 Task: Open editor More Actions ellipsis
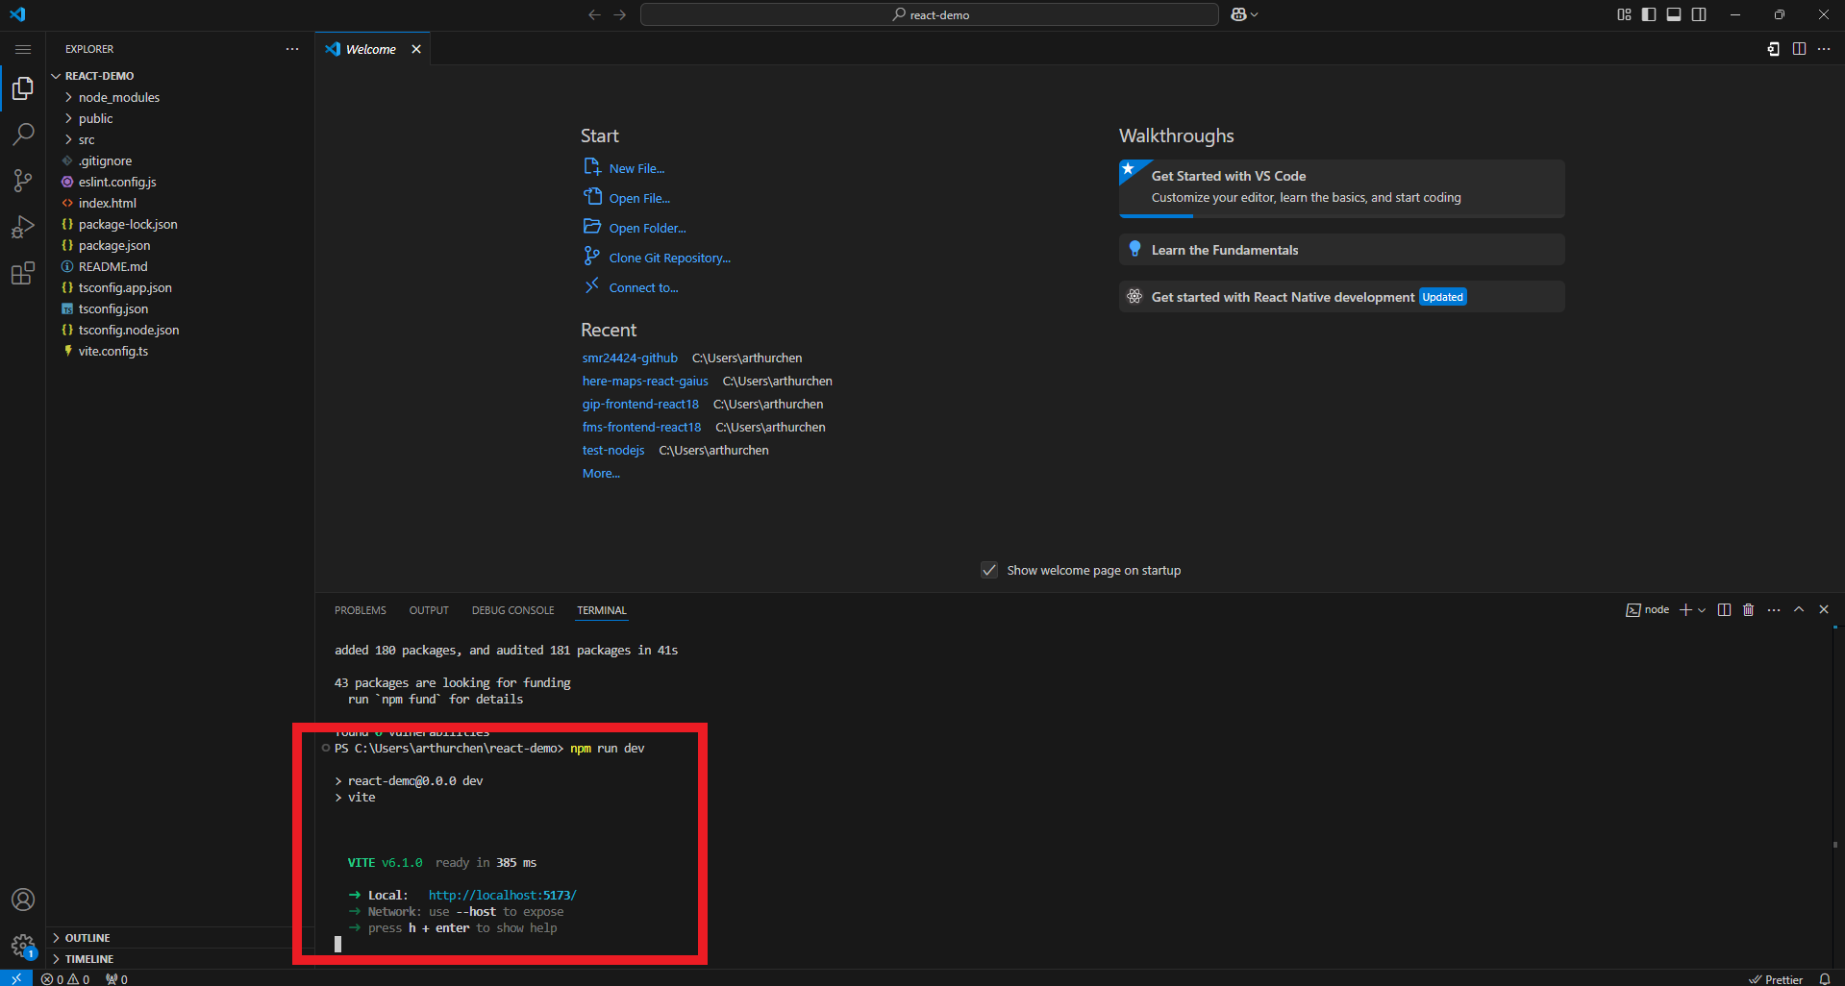click(1824, 49)
